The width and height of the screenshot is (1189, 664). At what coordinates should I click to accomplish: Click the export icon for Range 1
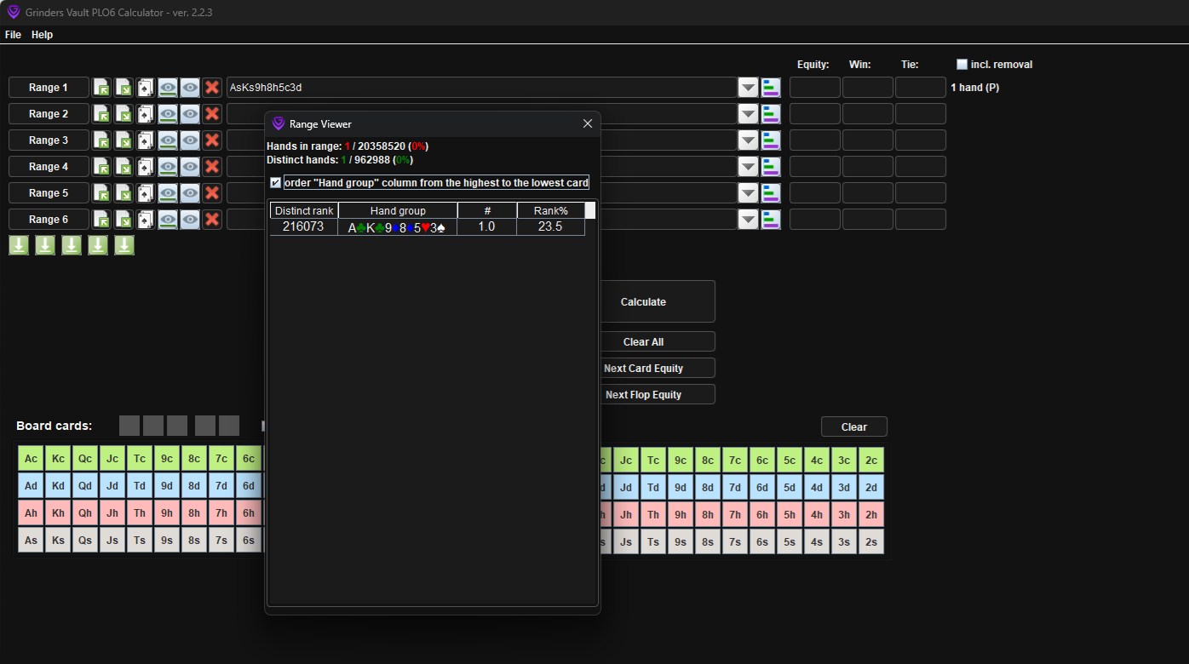123,88
